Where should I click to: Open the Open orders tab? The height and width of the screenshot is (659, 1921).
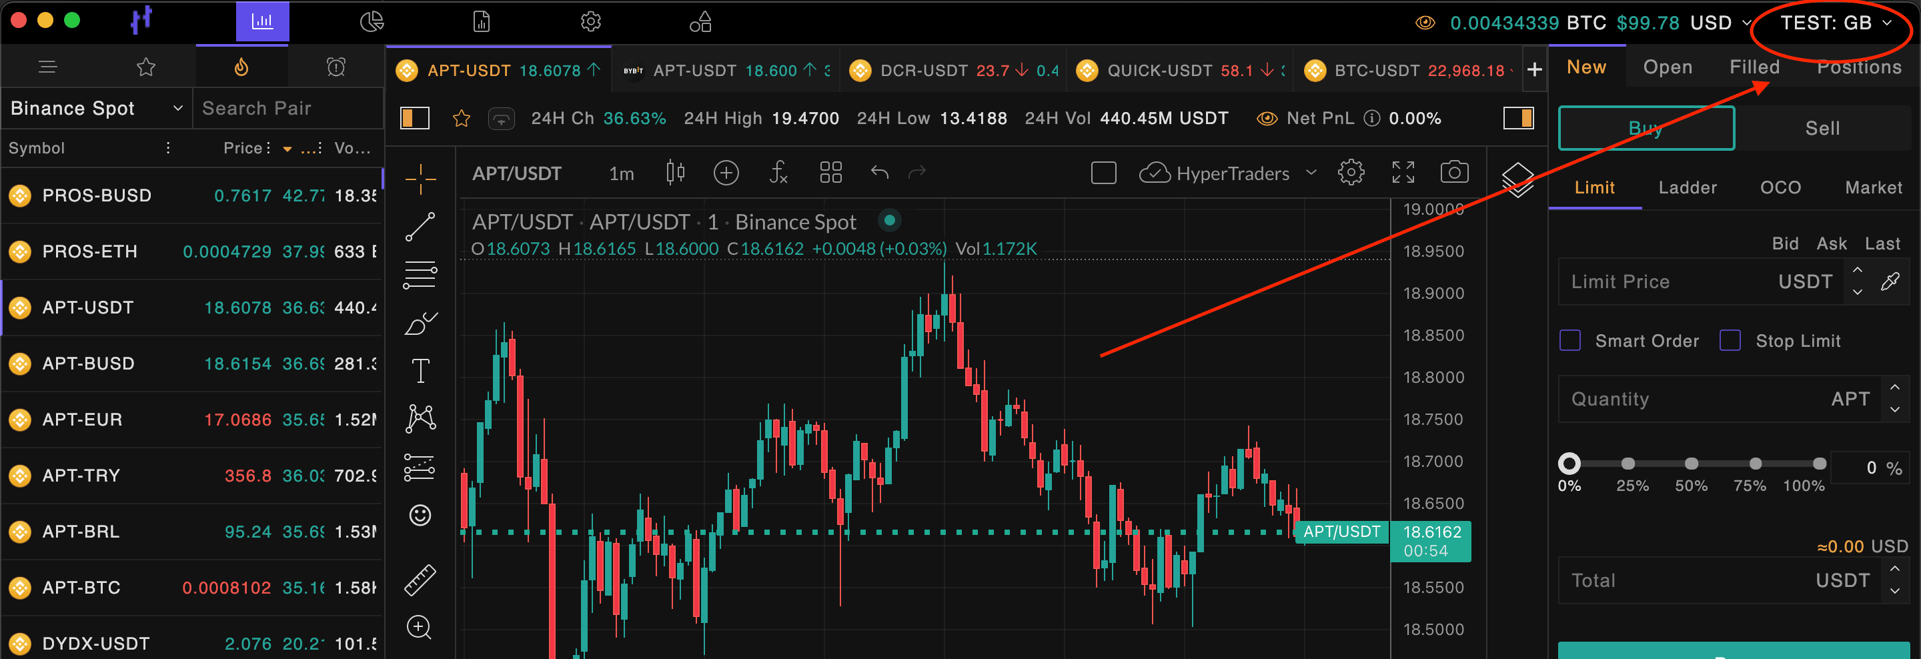pyautogui.click(x=1668, y=67)
